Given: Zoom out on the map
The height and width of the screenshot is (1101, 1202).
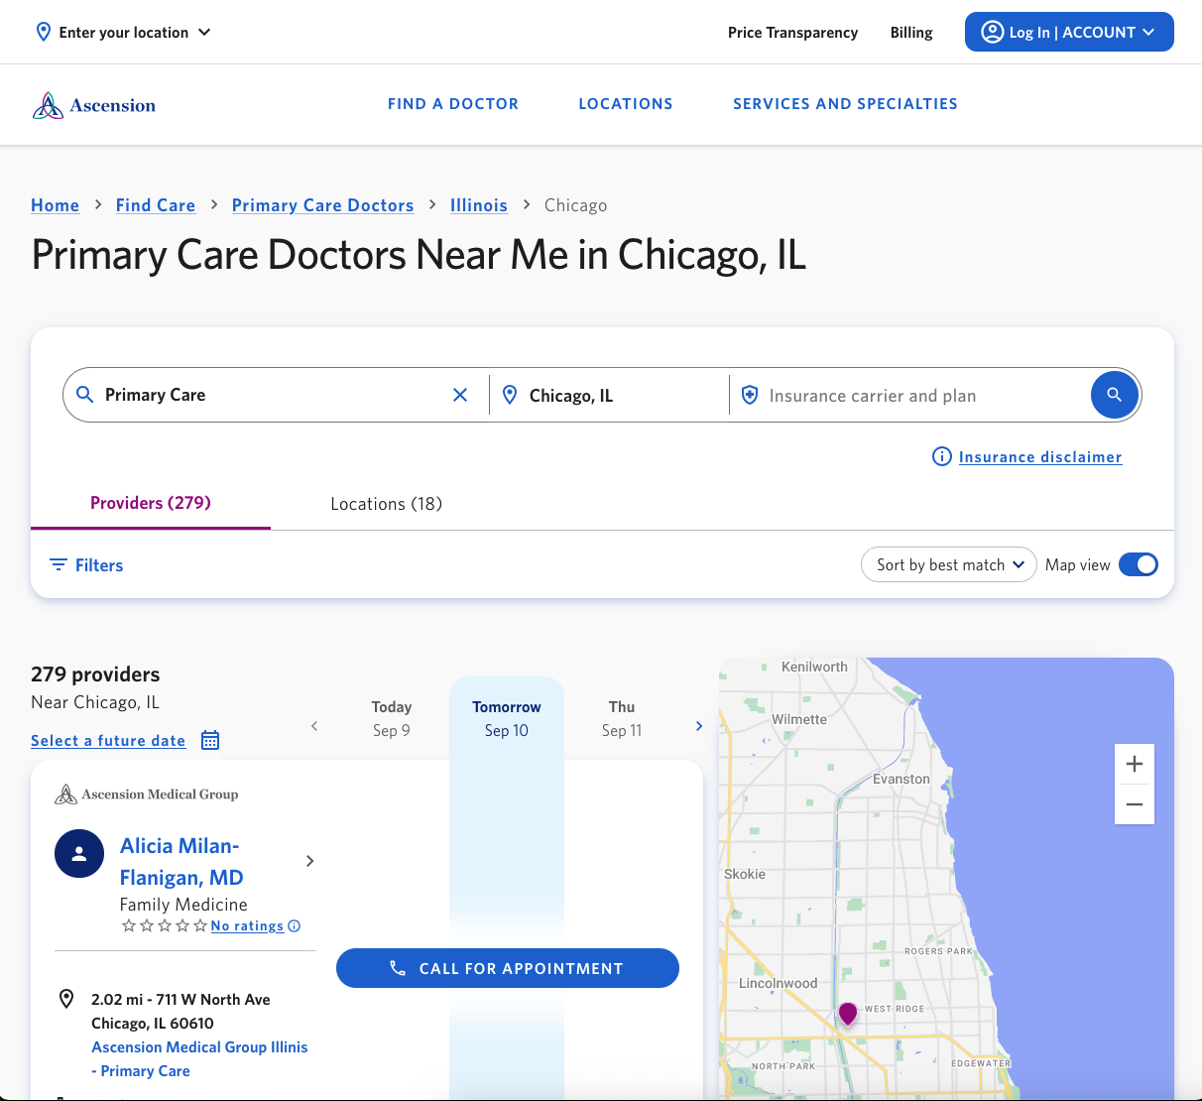Looking at the screenshot, I should (x=1135, y=804).
